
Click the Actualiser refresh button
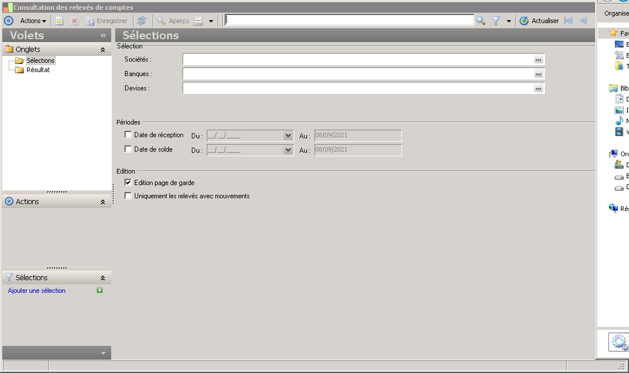(539, 21)
